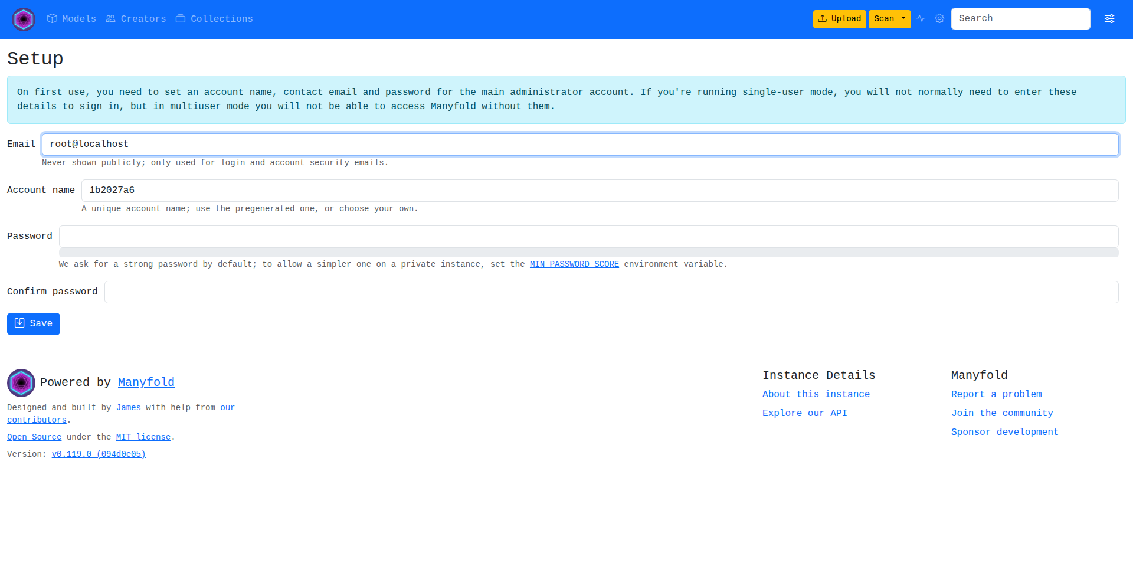This screenshot has width=1133, height=586.
Task: Click the Upload button
Action: point(839,19)
